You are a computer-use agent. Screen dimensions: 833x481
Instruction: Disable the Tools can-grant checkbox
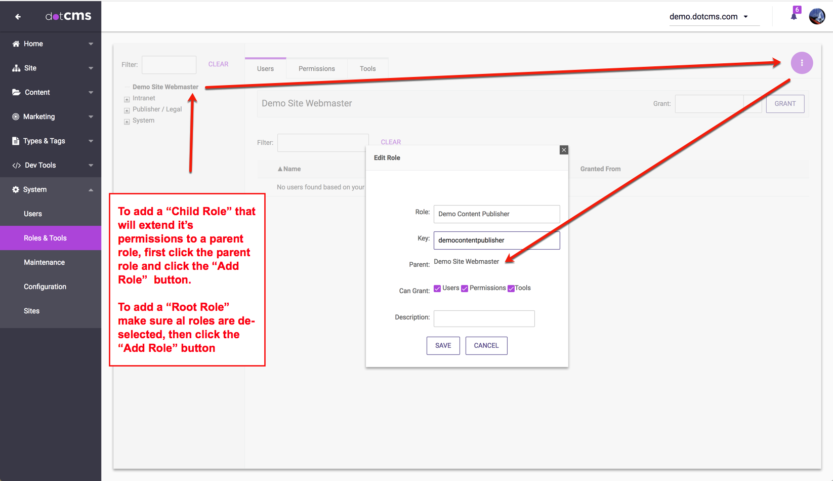tap(511, 289)
